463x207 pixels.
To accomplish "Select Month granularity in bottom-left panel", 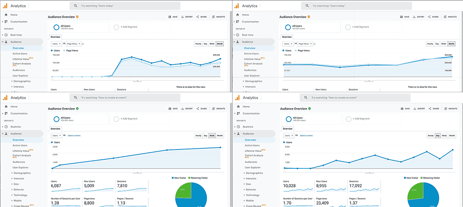I will pos(220,136).
